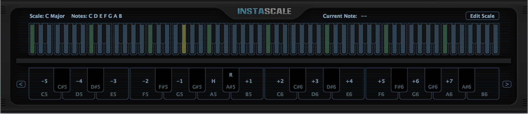Click the horizontal strip below the mini keyboard
This screenshot has height=114, width=528.
pos(264,61)
